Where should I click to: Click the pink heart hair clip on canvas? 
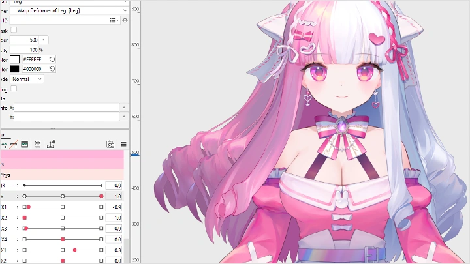[x=377, y=38]
